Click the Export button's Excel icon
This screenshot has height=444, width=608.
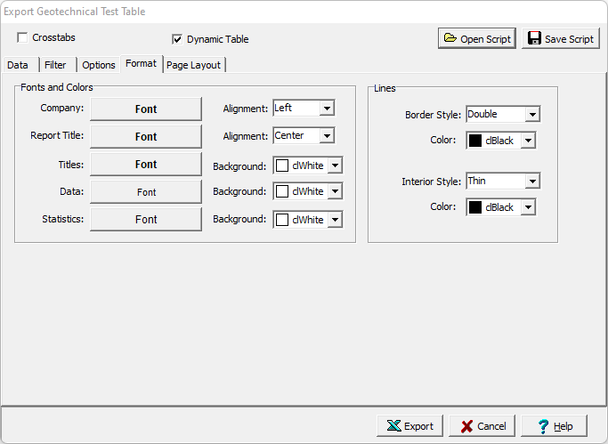[x=393, y=426]
